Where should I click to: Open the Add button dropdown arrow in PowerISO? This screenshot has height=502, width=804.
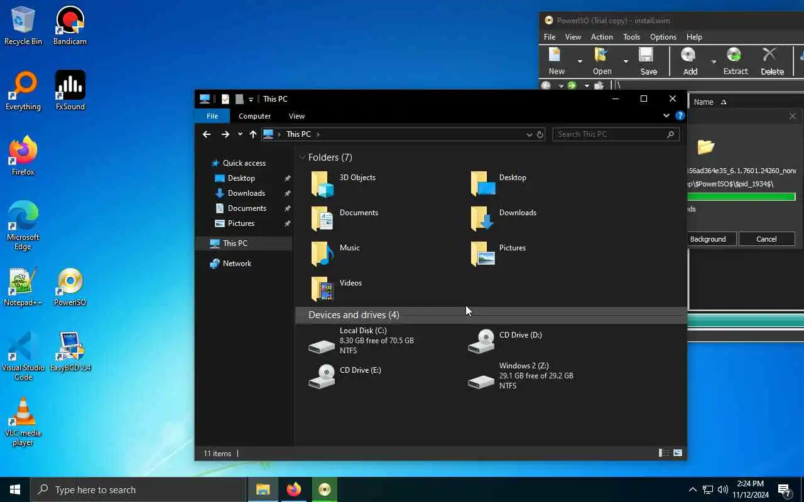point(714,61)
